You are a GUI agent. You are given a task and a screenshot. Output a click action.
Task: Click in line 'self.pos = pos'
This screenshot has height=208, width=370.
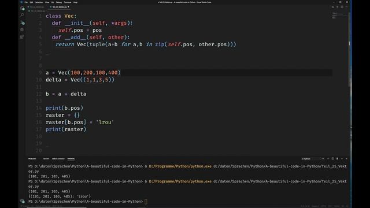tap(80, 30)
